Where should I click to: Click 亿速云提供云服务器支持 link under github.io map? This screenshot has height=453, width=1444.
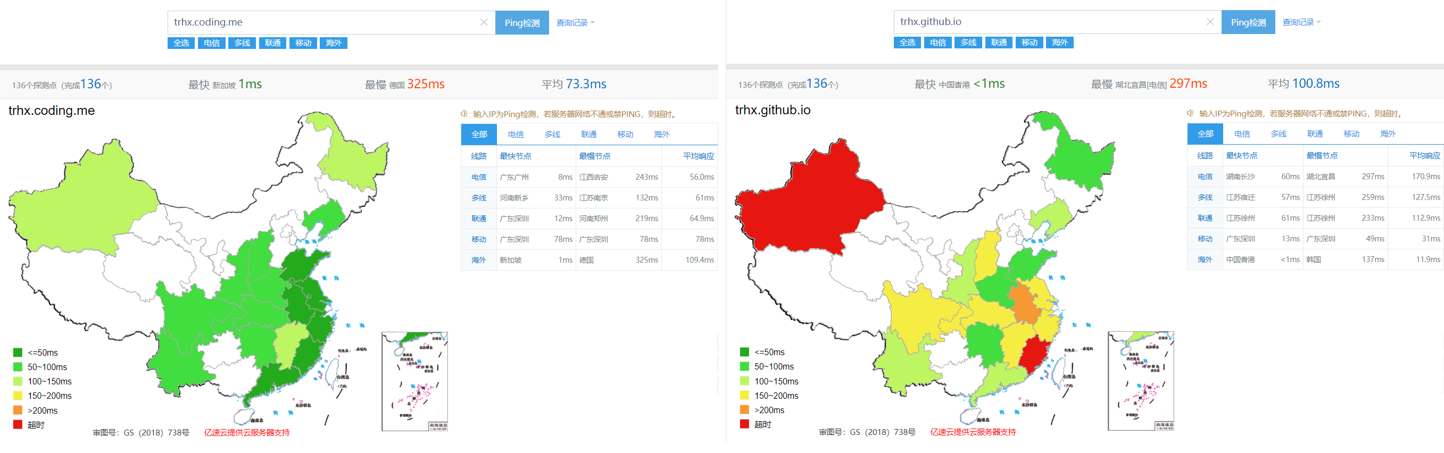point(973,432)
